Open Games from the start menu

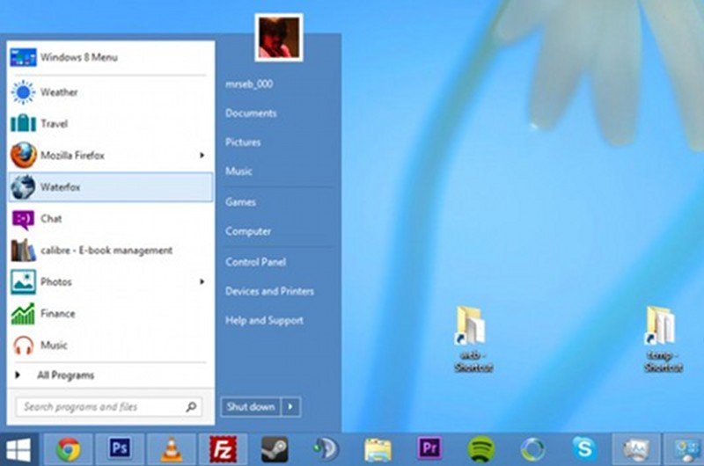point(240,202)
